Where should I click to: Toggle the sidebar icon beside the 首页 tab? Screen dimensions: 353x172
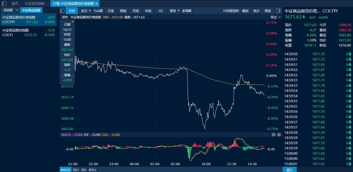pos(4,4)
